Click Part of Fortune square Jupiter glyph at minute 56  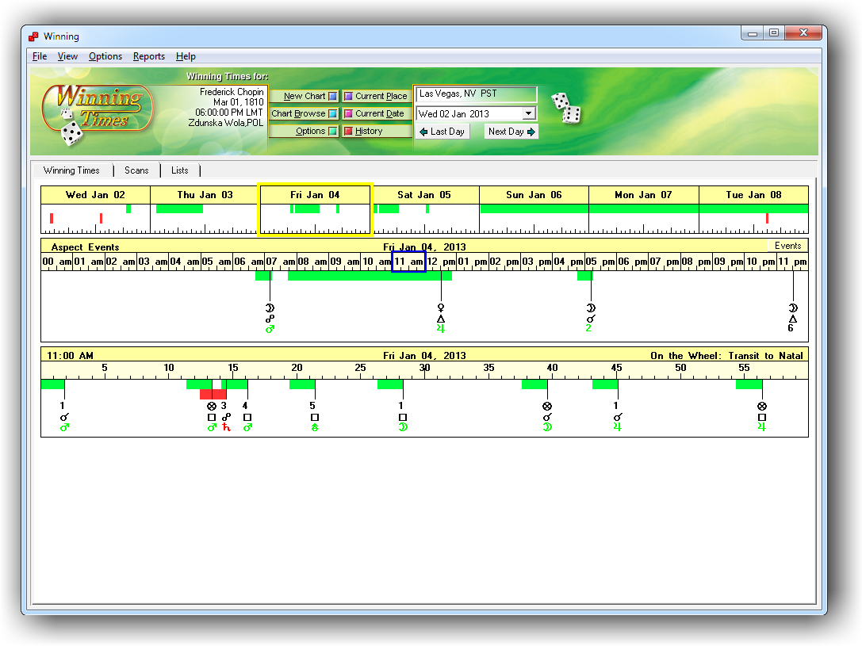[x=761, y=417]
